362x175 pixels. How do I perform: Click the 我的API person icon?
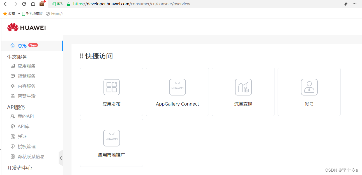pyautogui.click(x=12, y=116)
